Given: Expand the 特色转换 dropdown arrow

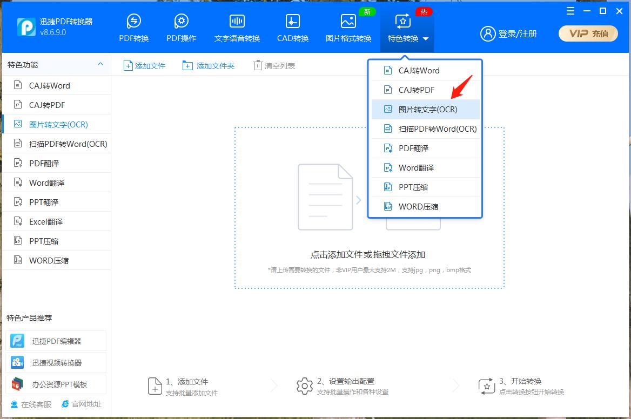Looking at the screenshot, I should coord(425,38).
